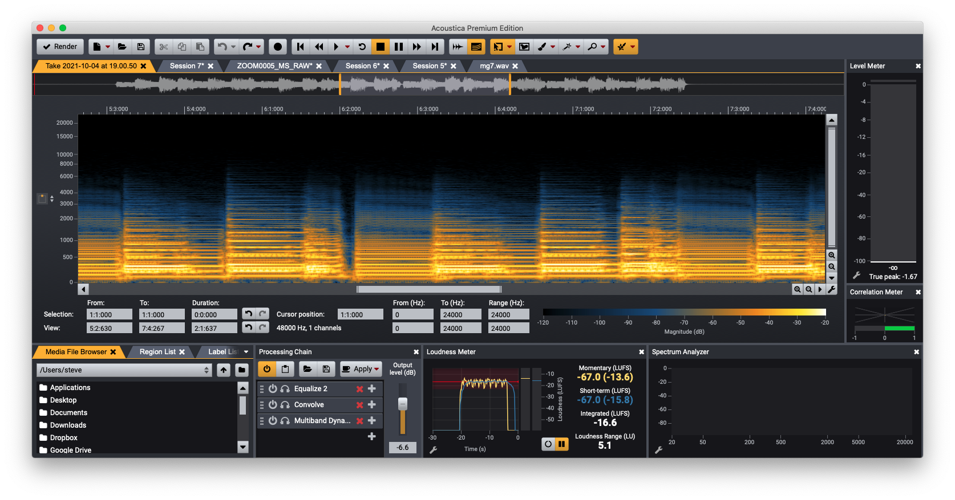Select the brush tool in the toolbar
This screenshot has width=955, height=500.
click(543, 47)
